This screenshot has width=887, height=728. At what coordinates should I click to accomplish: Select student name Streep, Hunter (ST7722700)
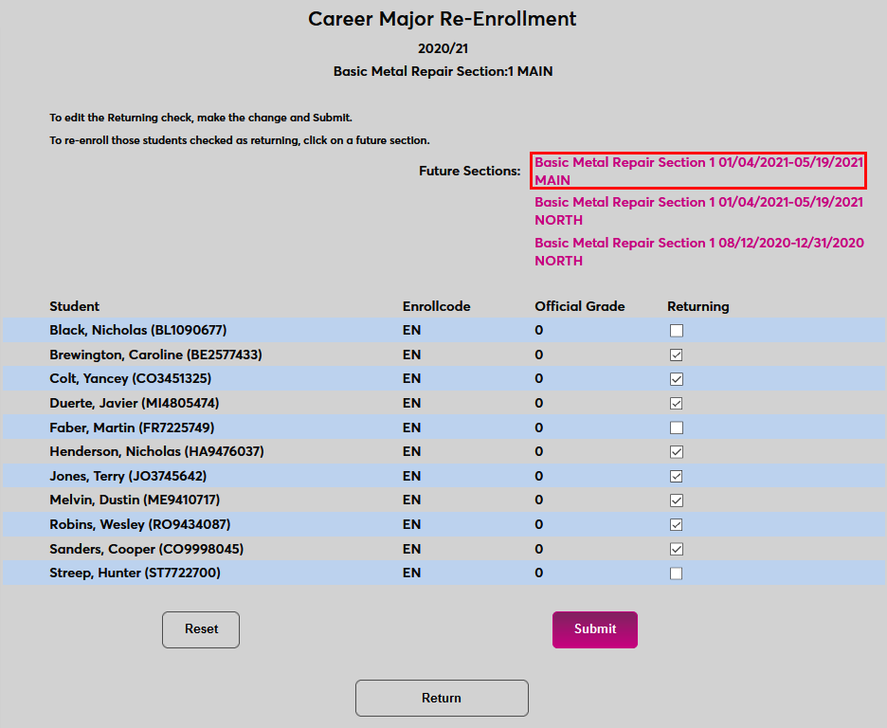click(x=135, y=573)
